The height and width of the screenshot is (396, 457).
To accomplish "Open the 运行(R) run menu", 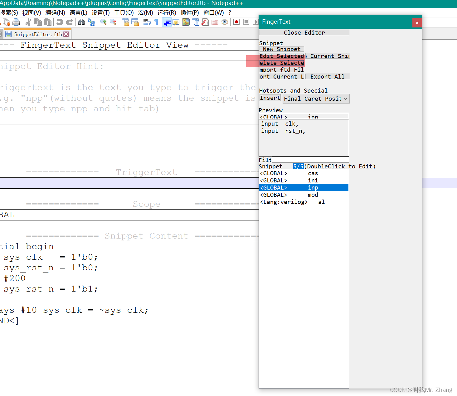I will pos(167,13).
